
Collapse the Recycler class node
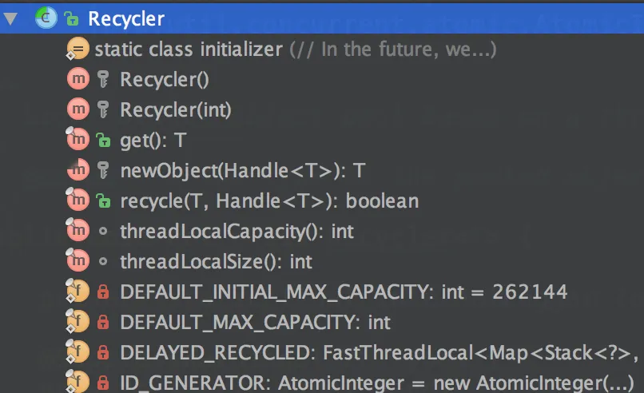coord(10,18)
